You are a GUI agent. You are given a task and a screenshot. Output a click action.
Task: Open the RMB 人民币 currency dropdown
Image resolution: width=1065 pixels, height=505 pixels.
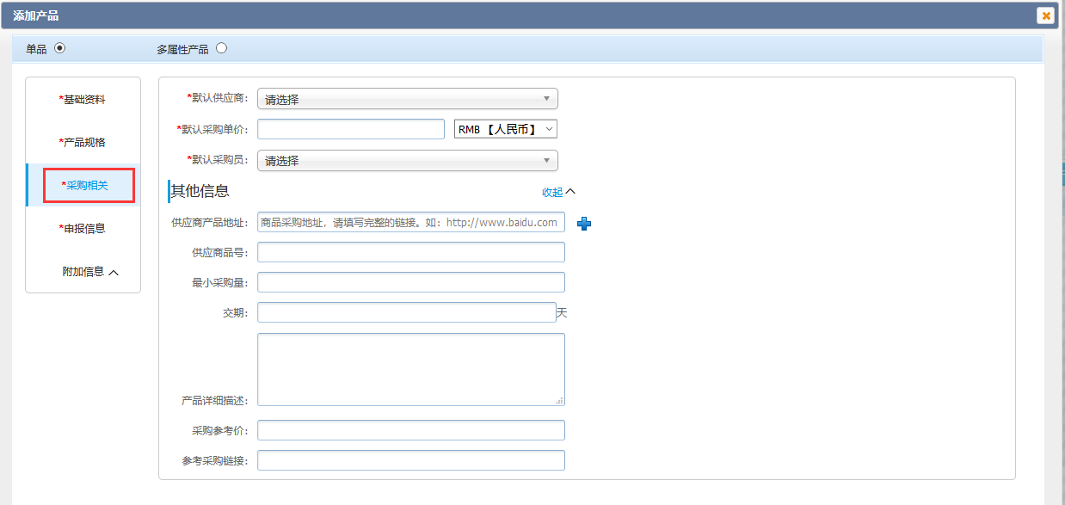click(x=506, y=129)
